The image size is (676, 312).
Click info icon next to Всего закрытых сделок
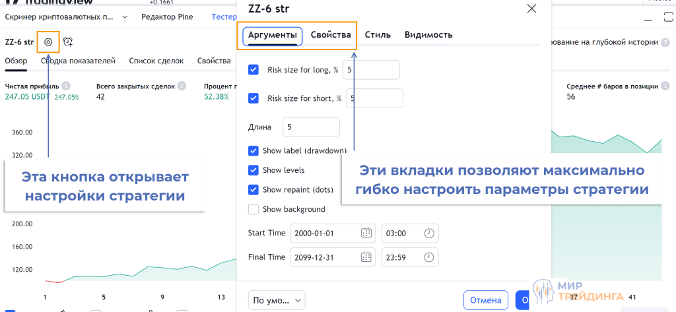(x=182, y=86)
